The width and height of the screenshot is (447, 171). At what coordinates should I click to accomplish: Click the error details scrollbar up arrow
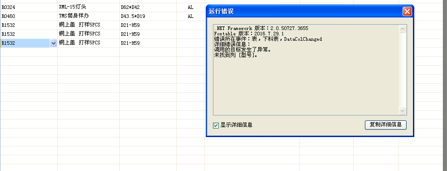(402, 29)
